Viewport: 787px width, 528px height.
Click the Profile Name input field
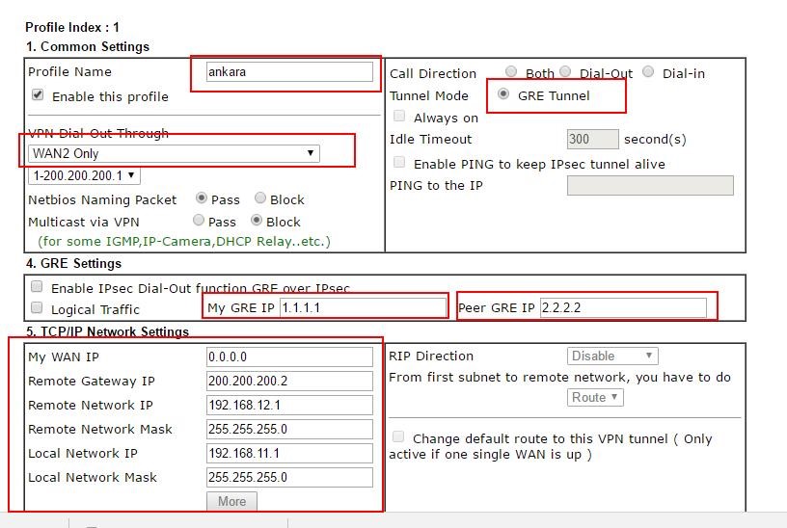pyautogui.click(x=289, y=72)
